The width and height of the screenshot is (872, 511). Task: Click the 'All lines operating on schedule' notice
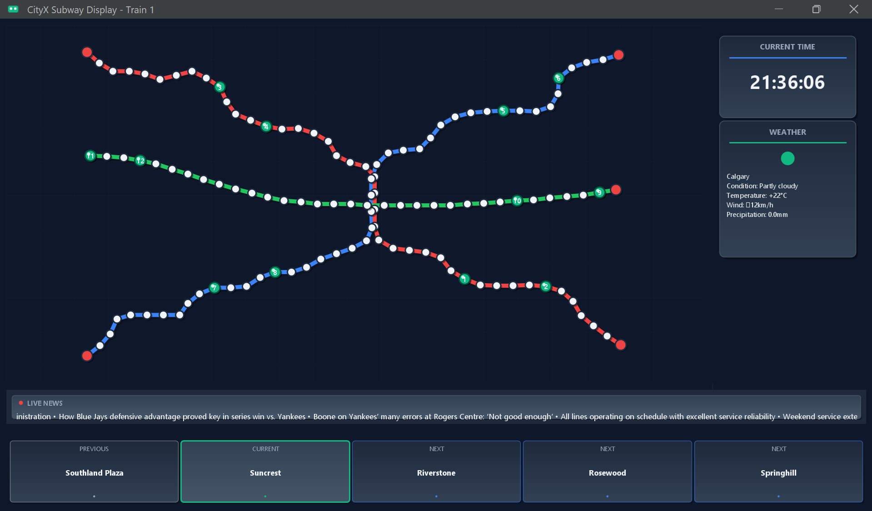[668, 417]
